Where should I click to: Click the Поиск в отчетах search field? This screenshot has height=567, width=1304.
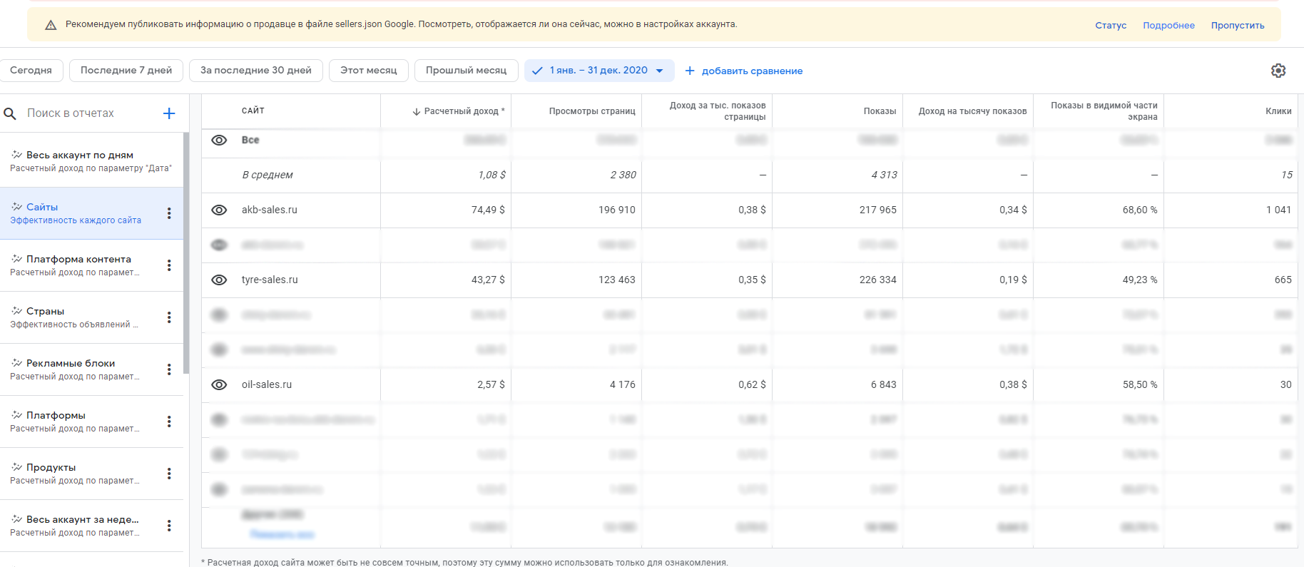tap(86, 113)
